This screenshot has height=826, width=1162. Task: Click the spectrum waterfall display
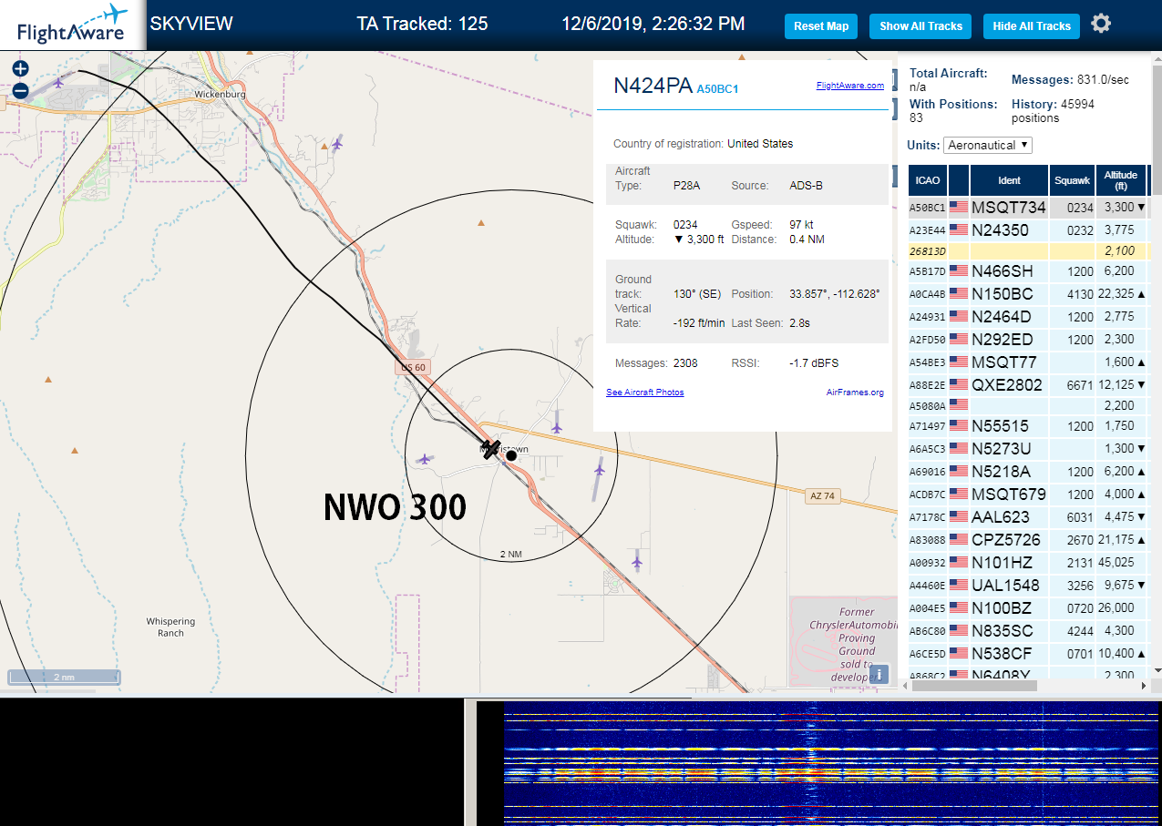pos(831,762)
